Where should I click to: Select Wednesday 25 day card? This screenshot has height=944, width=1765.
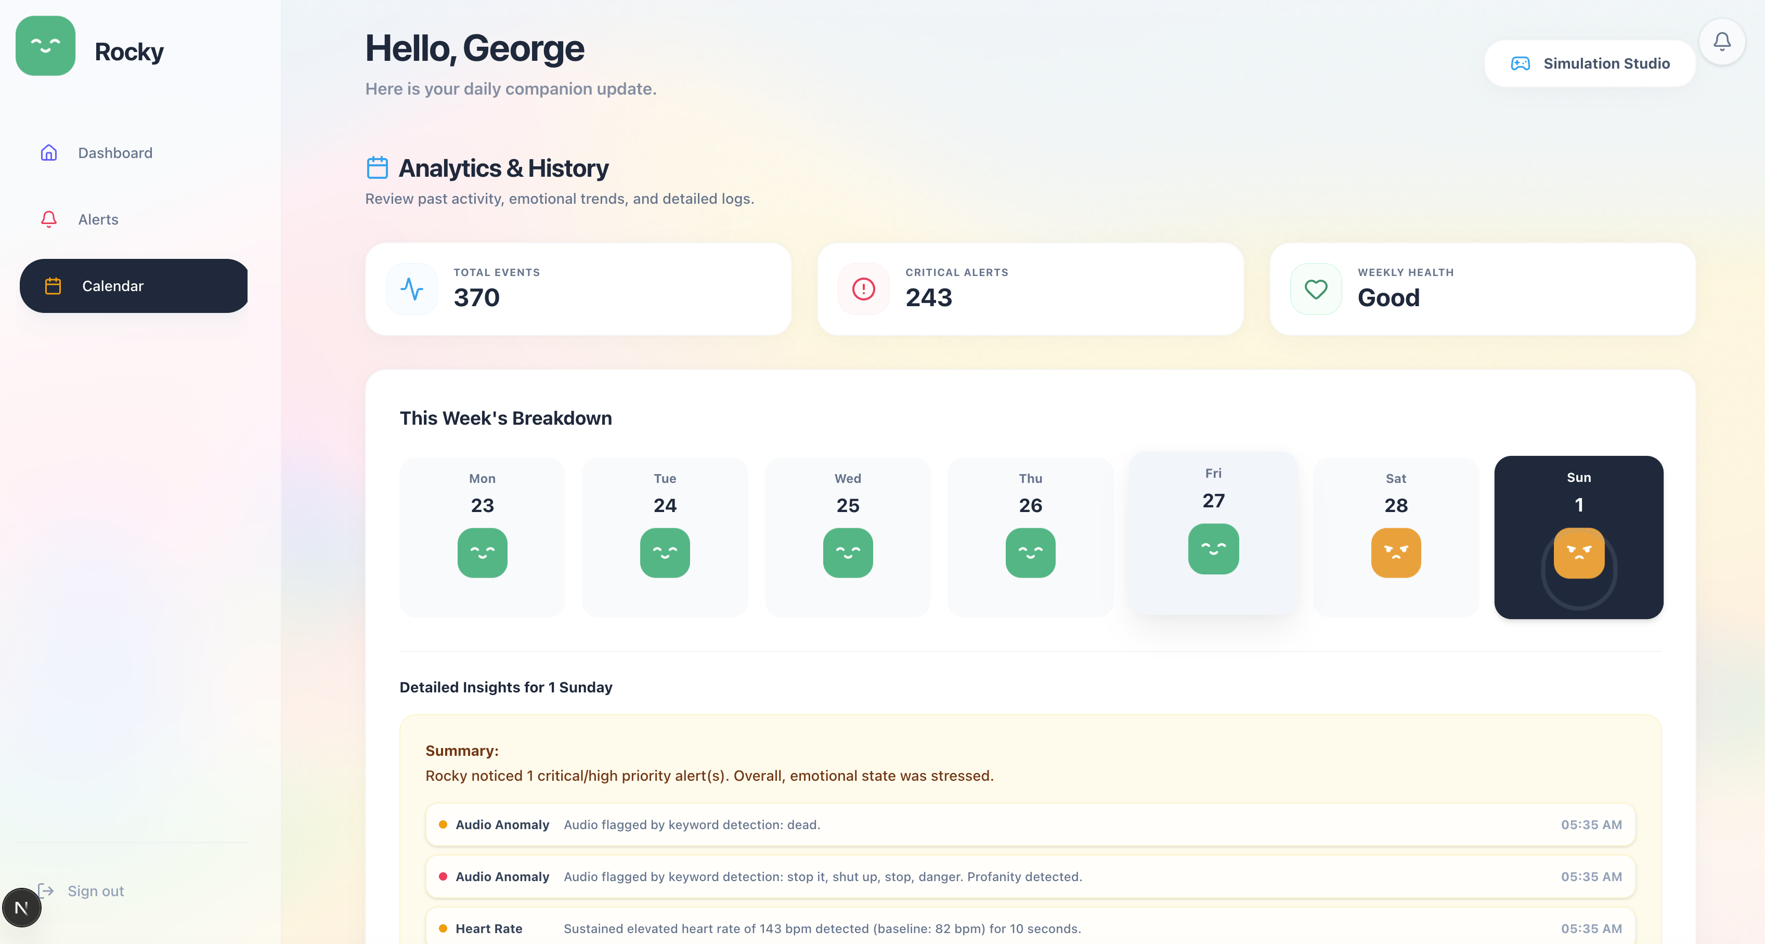click(x=848, y=536)
